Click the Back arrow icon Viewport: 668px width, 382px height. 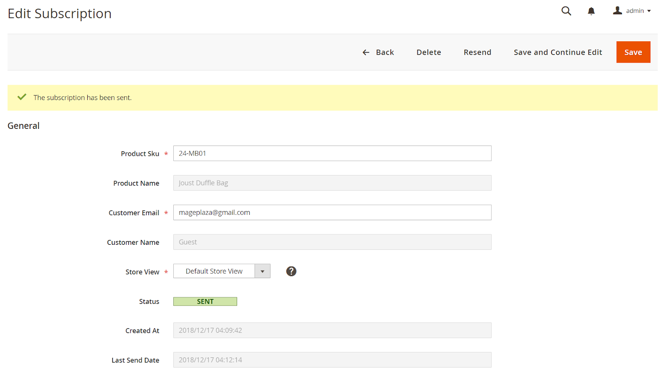(366, 53)
